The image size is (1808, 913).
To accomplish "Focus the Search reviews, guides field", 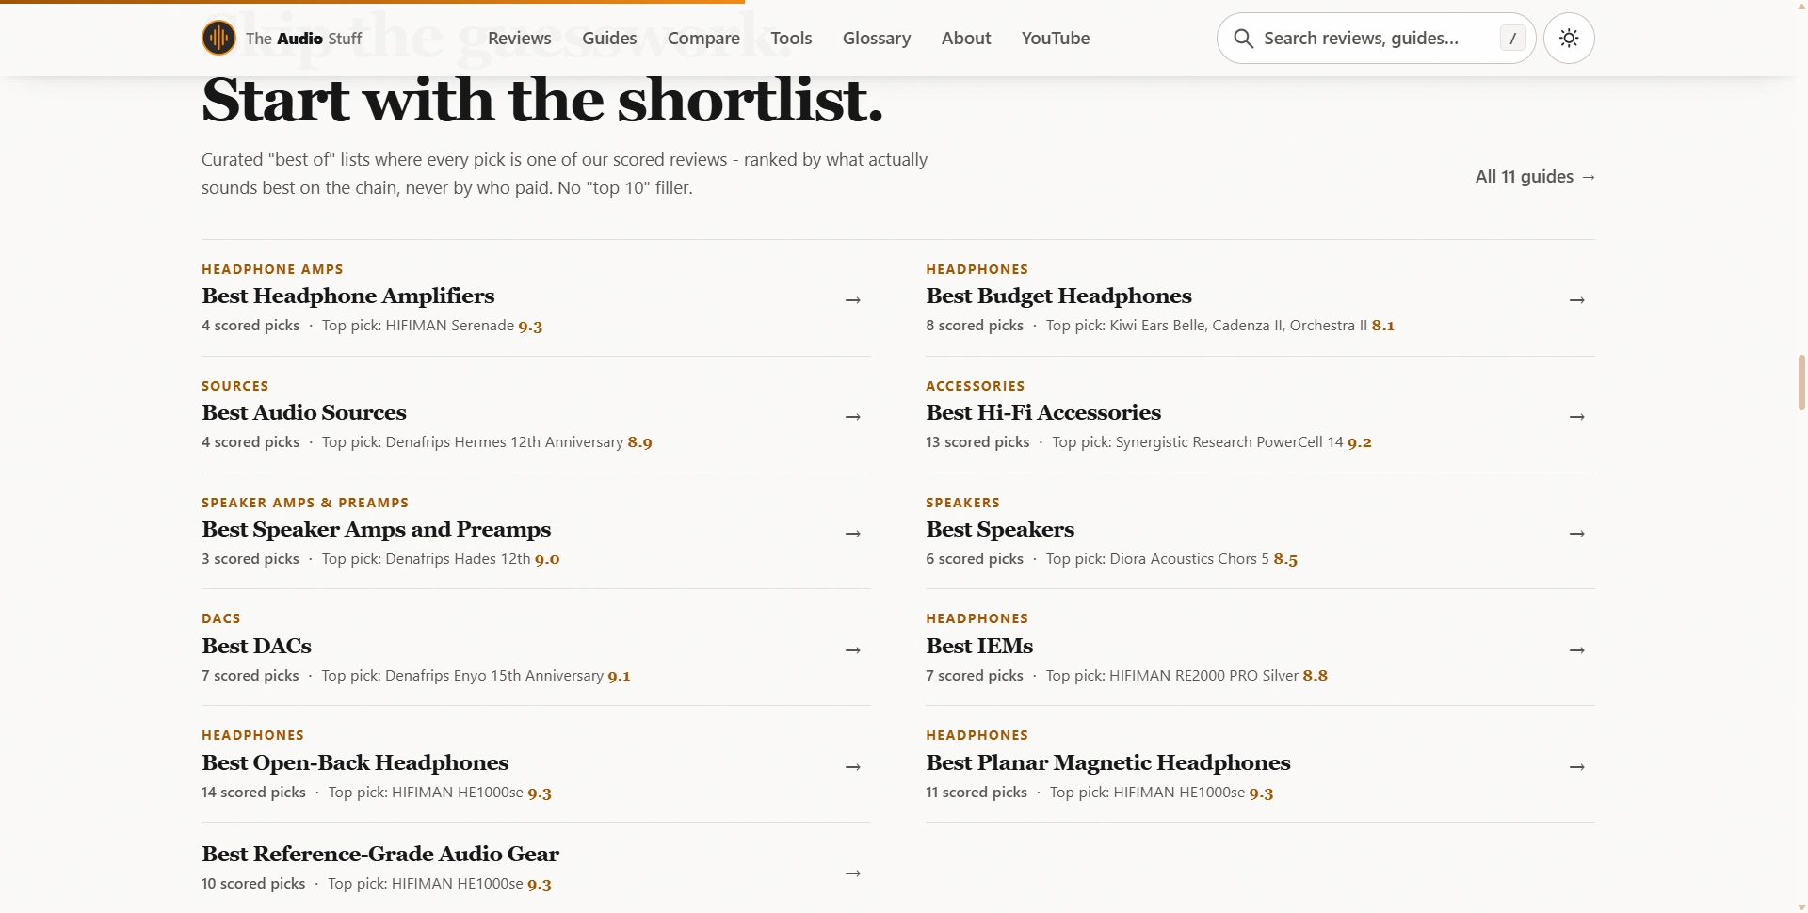I will tap(1376, 38).
